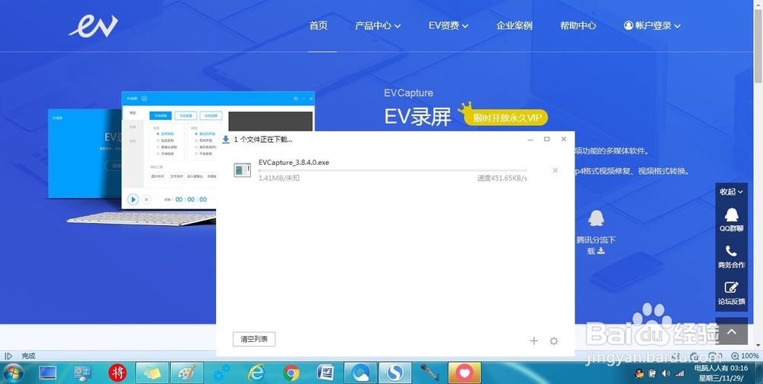Click the QQ penguin tray icon

click(x=640, y=374)
